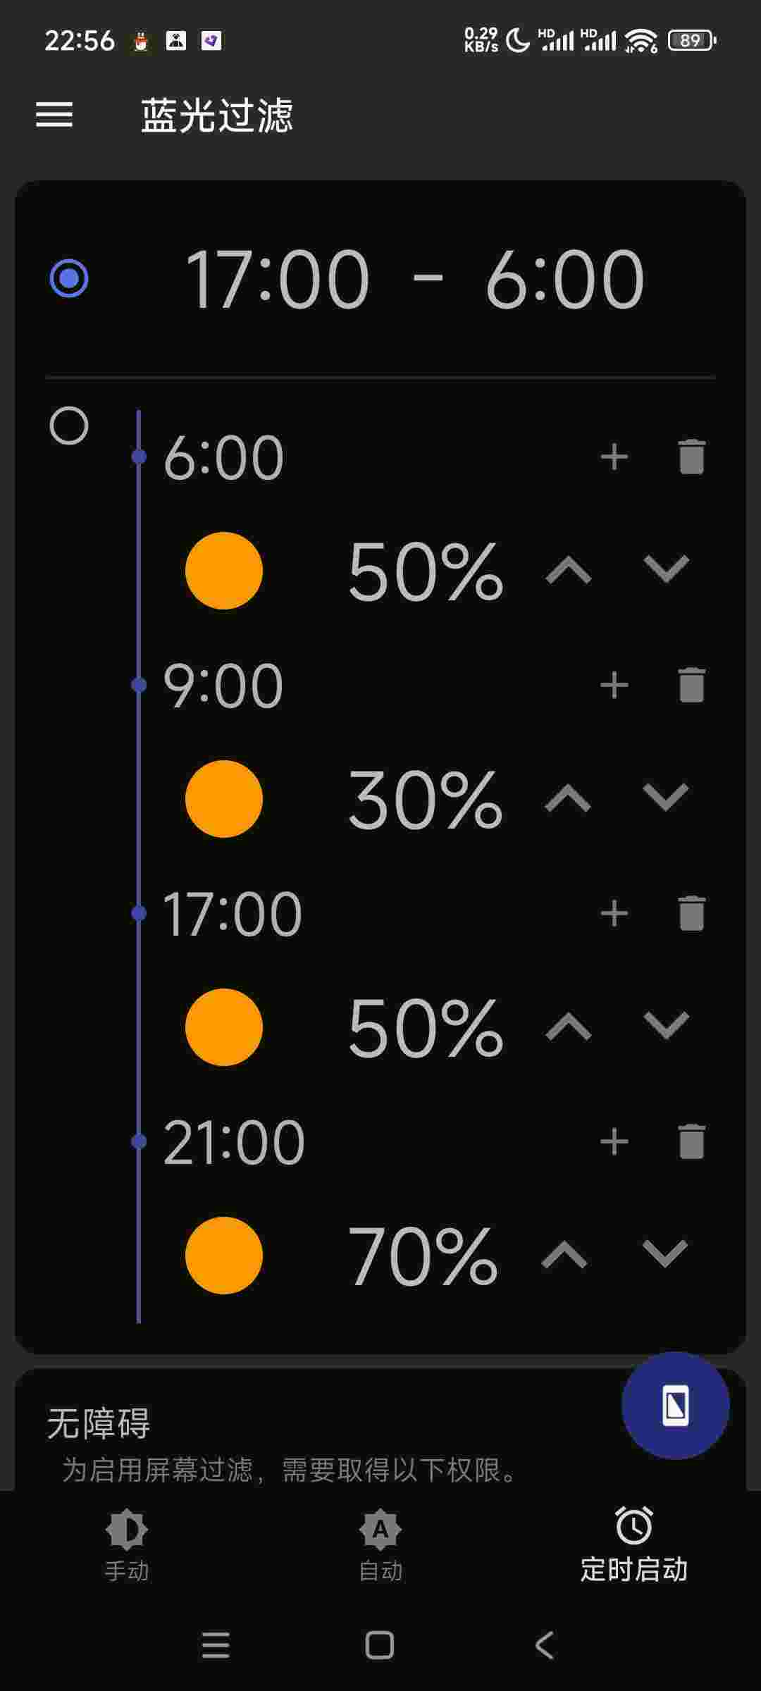This screenshot has height=1691, width=761.
Task: Delete the 17:00 schedule entry
Action: 691,913
